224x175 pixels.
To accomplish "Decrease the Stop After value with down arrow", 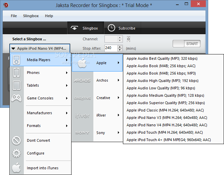I will point(120,50).
